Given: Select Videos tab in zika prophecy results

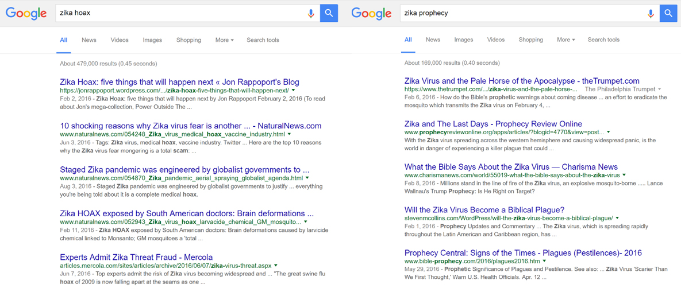Looking at the screenshot, I should [496, 40].
